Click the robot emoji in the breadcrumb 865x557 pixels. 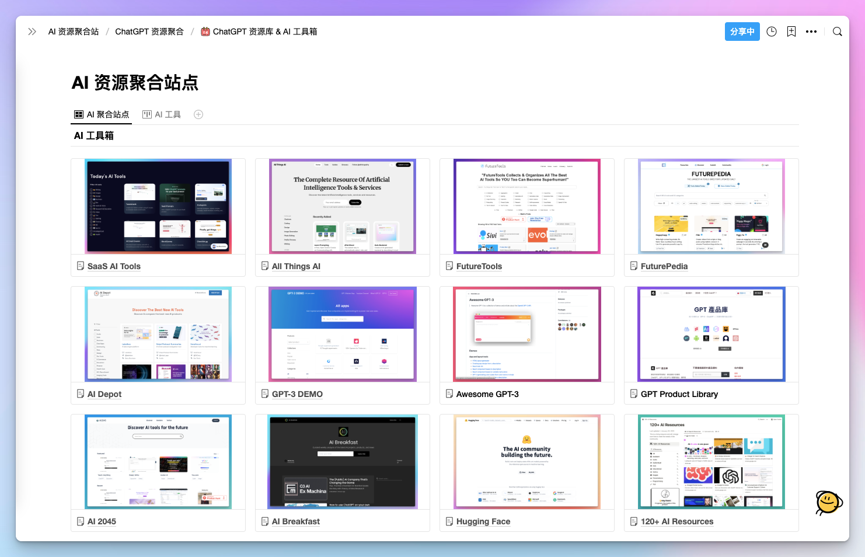(x=205, y=32)
